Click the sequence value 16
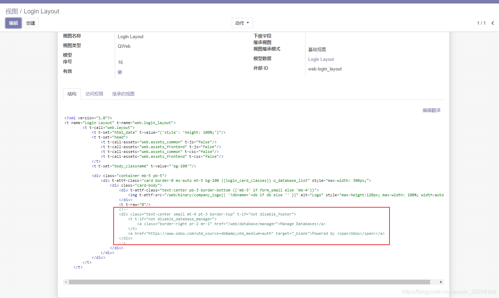 120,62
